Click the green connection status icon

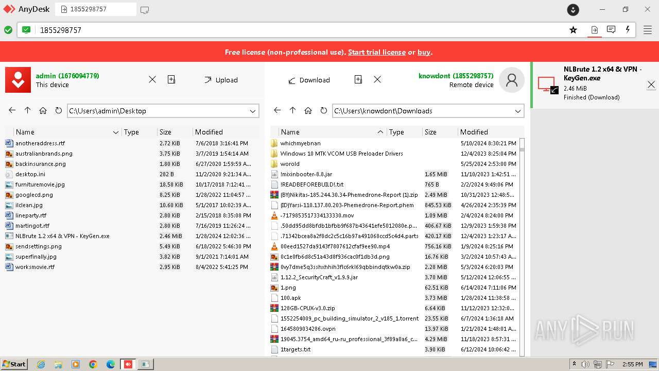(8, 30)
